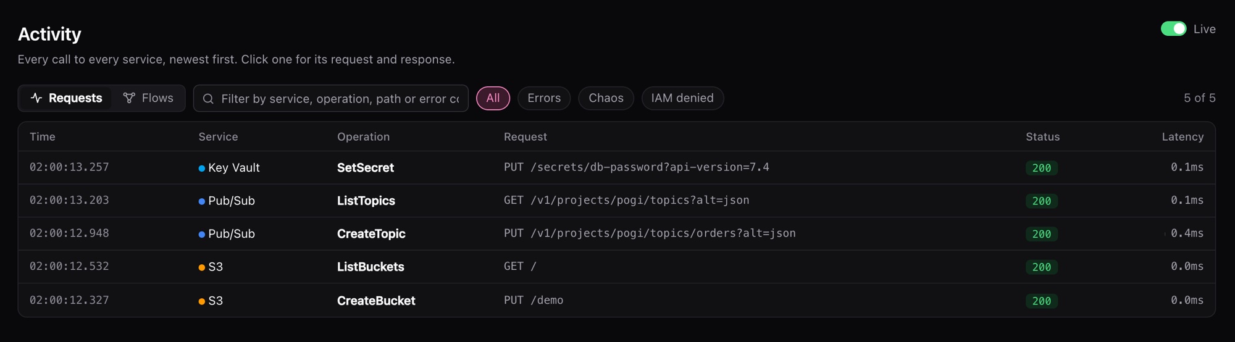Viewport: 1235px width, 342px height.
Task: Switch to the Requests tab
Action: [66, 98]
